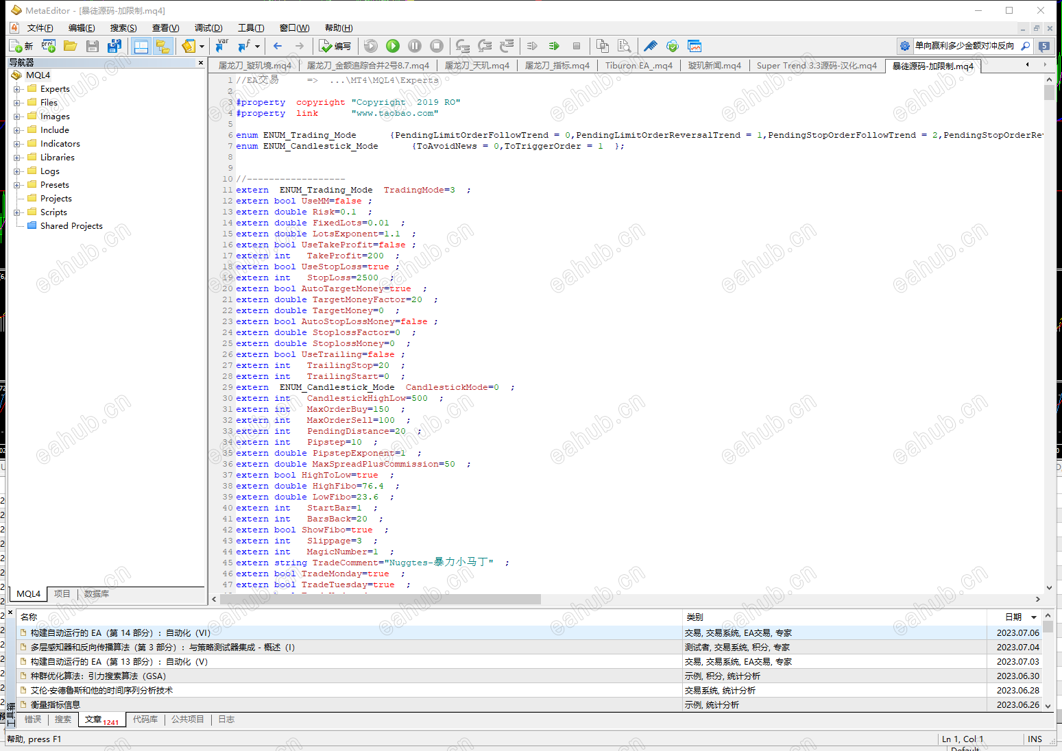Open the 调试(D) menu
Screen dimensions: 1062x751
pos(208,28)
